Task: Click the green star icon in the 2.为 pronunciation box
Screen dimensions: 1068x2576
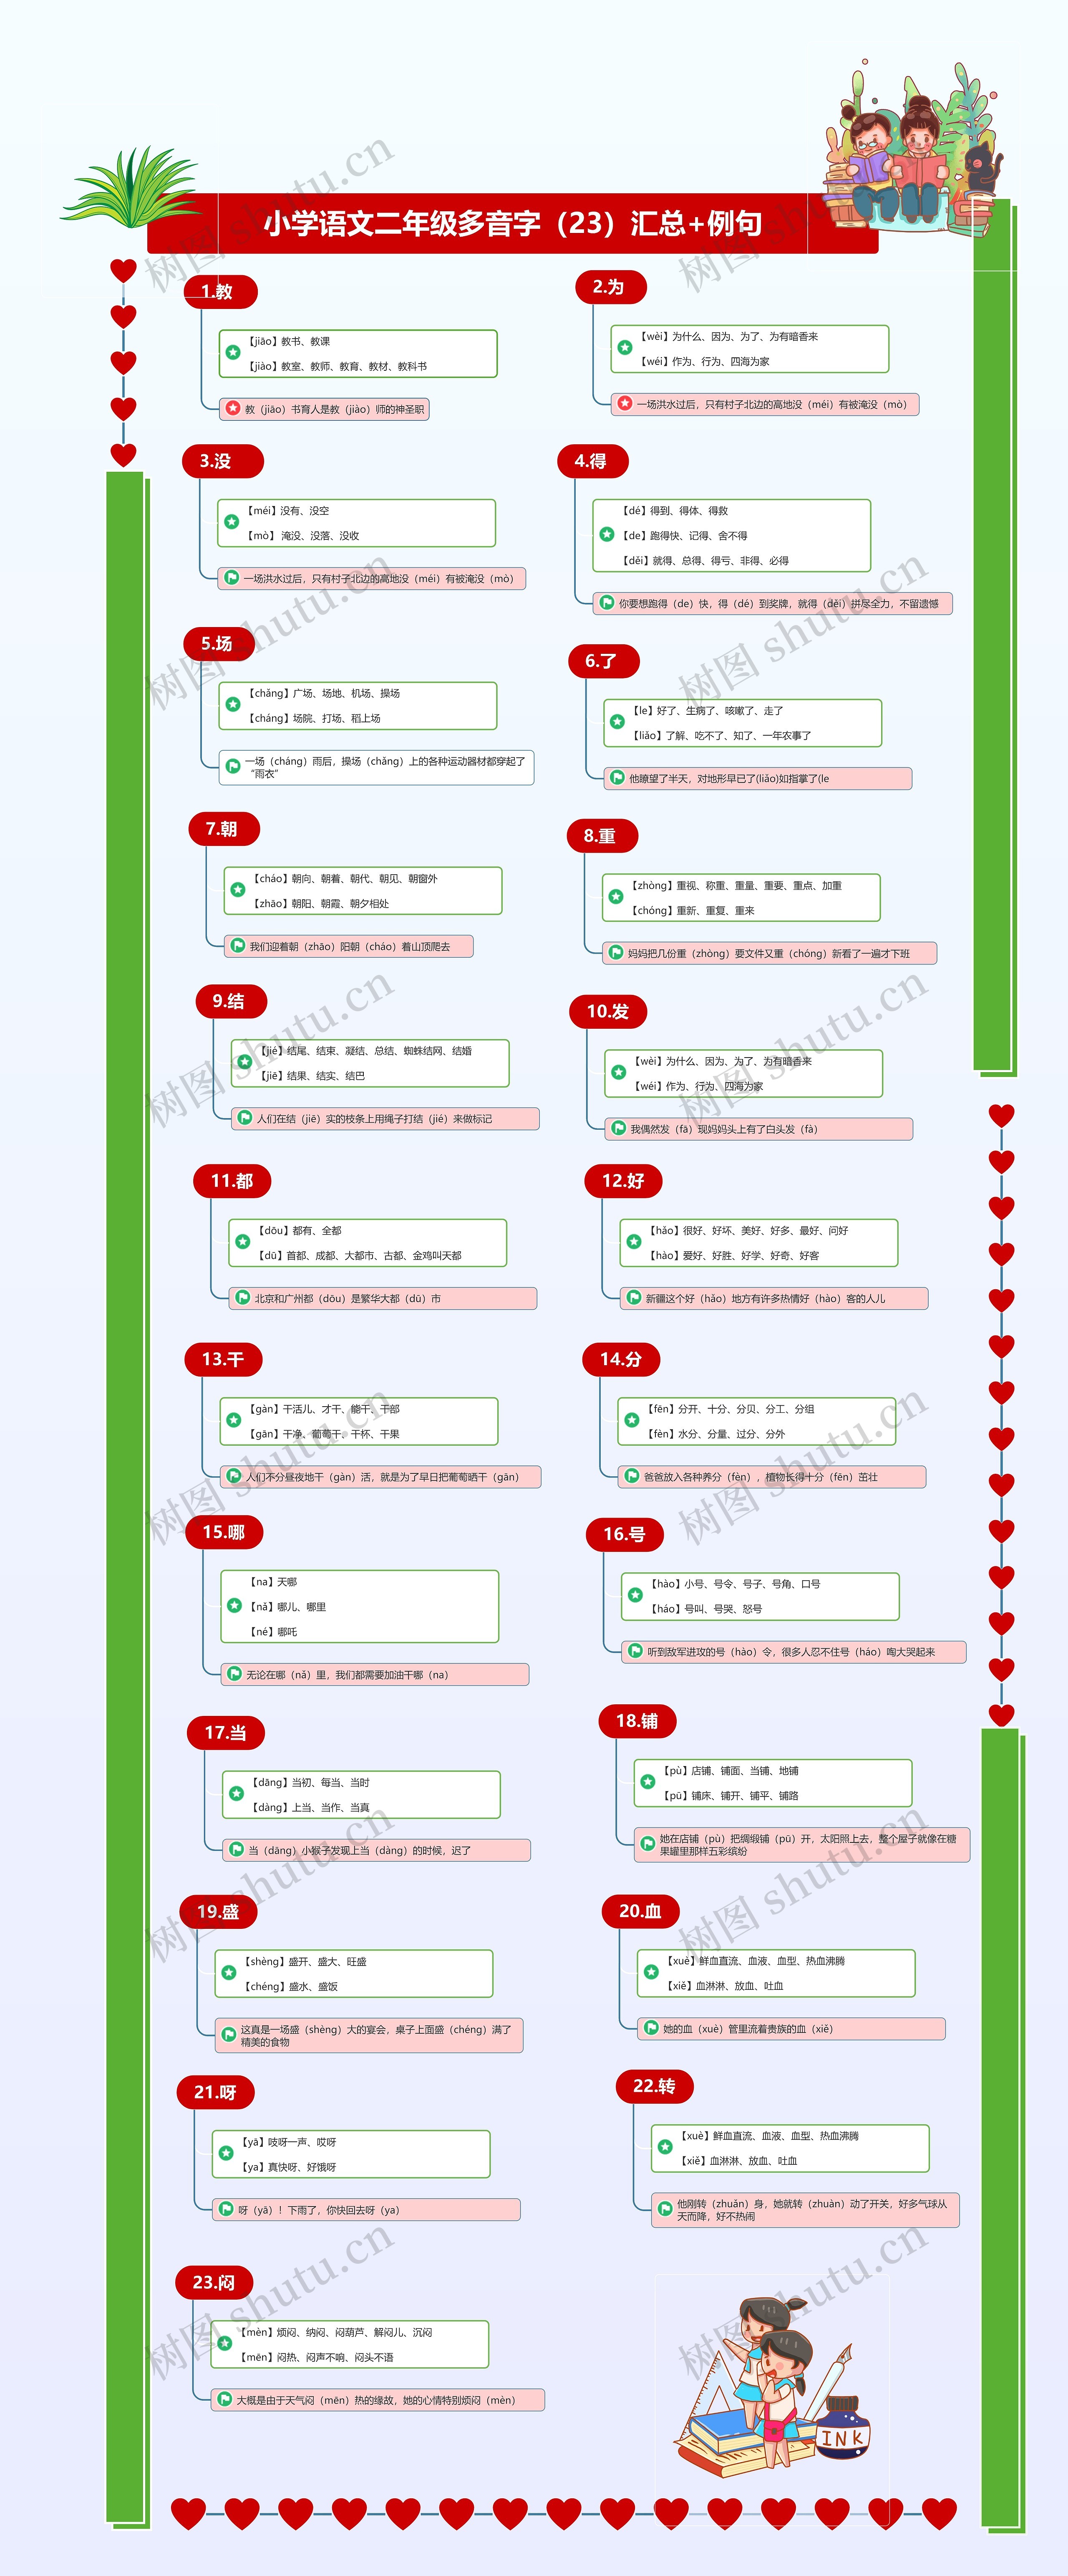Action: [625, 348]
